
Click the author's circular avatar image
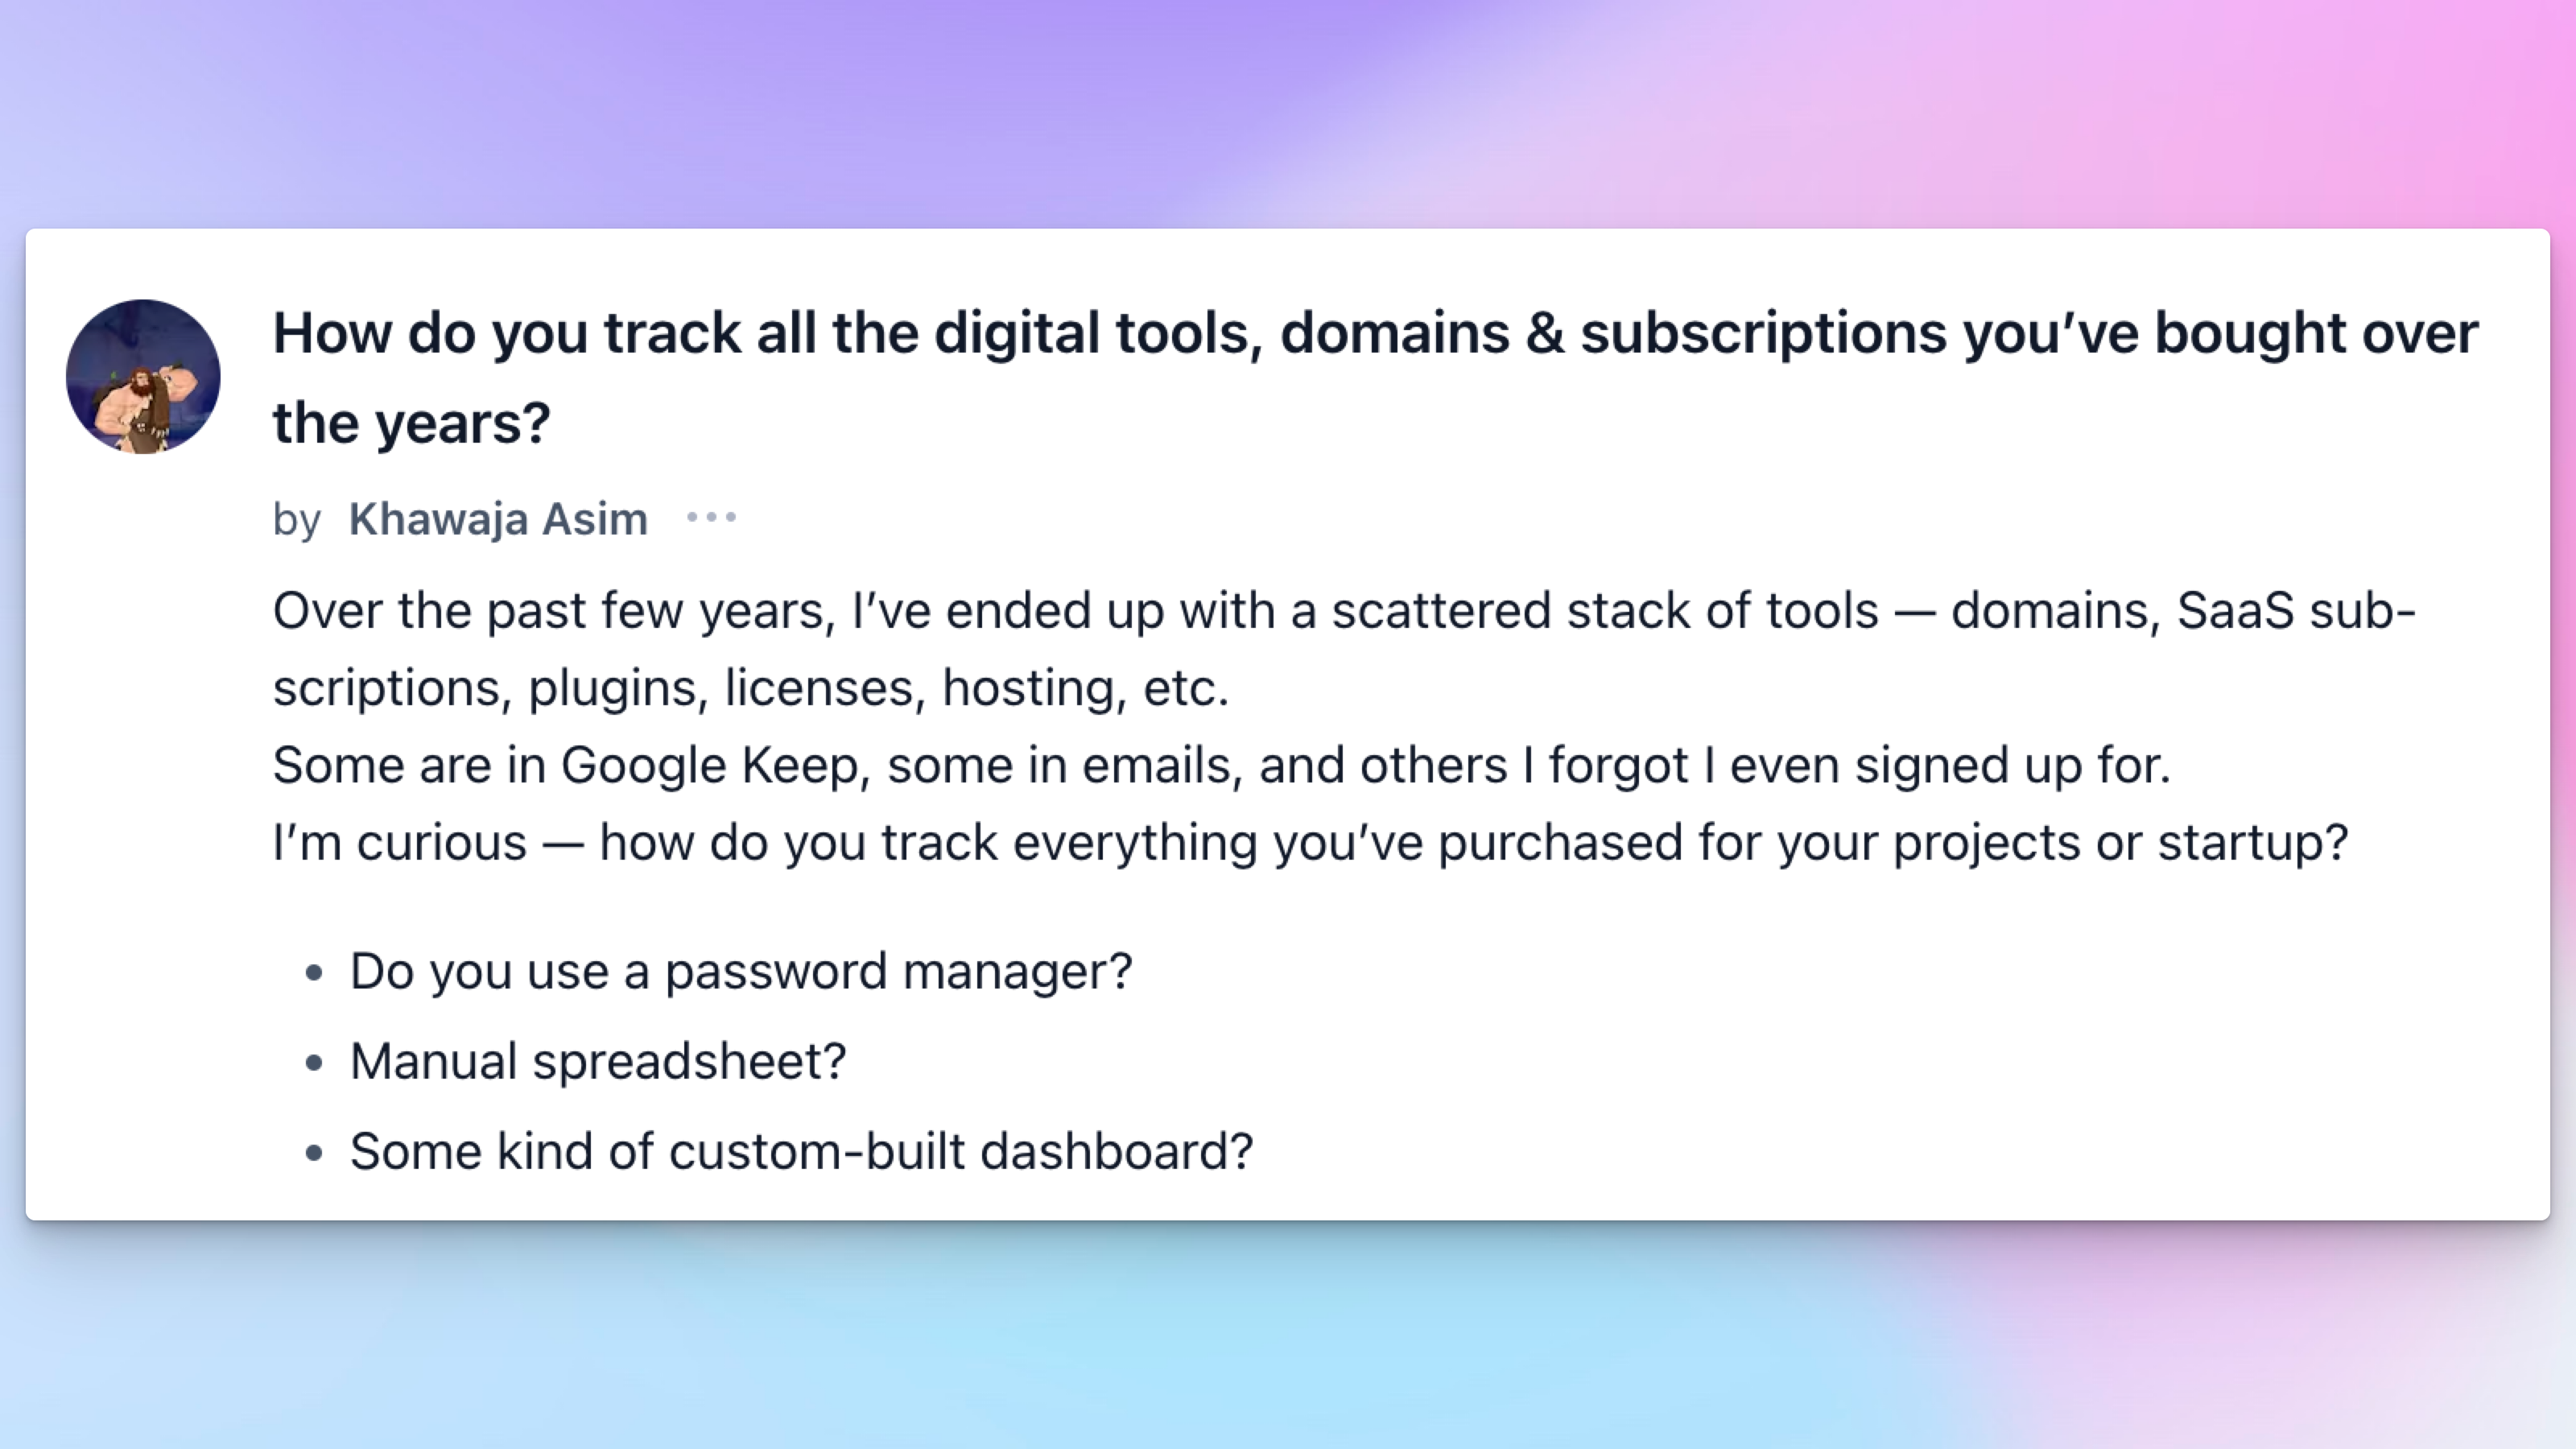[x=143, y=376]
